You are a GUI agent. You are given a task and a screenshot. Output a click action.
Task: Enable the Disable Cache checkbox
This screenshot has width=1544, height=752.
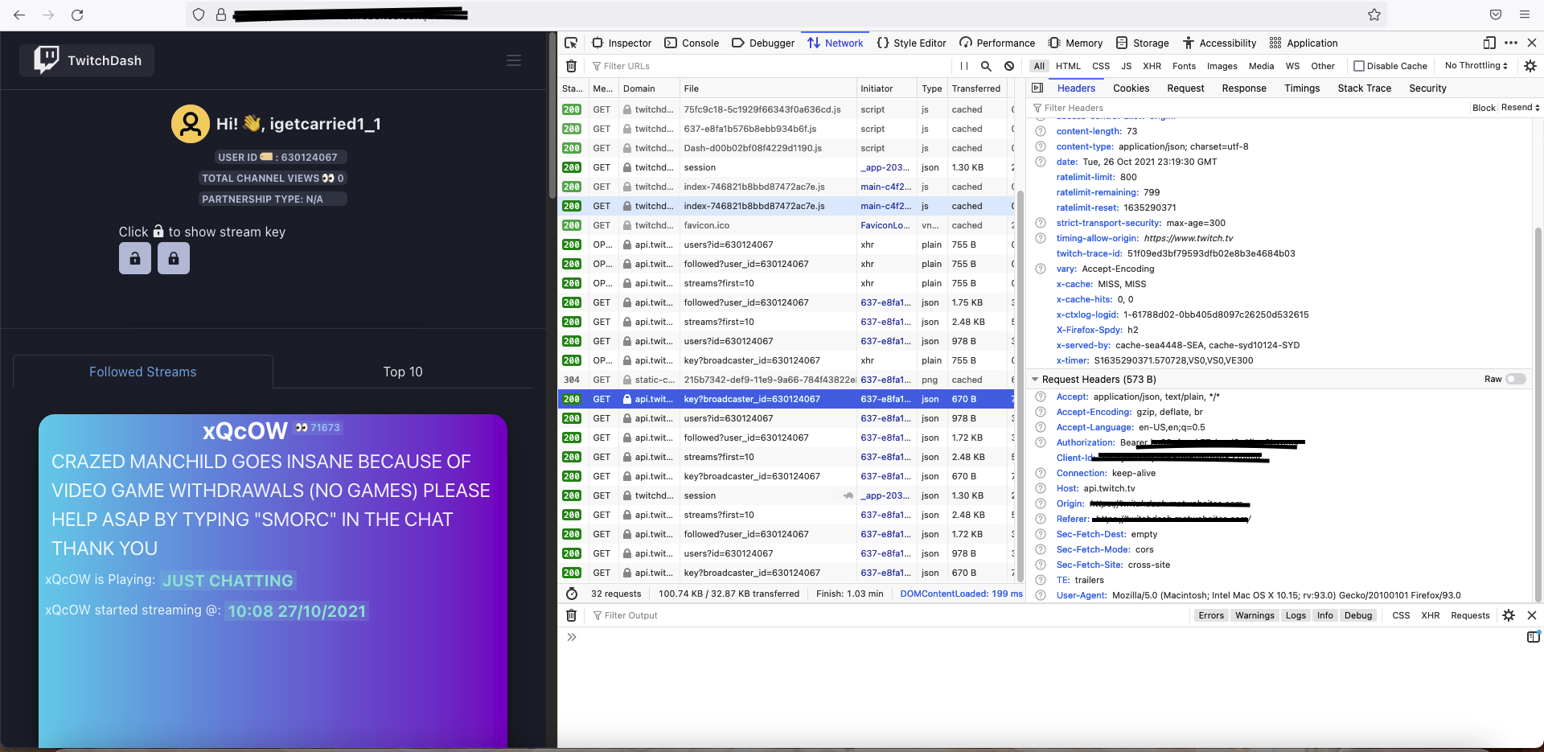pyautogui.click(x=1359, y=66)
